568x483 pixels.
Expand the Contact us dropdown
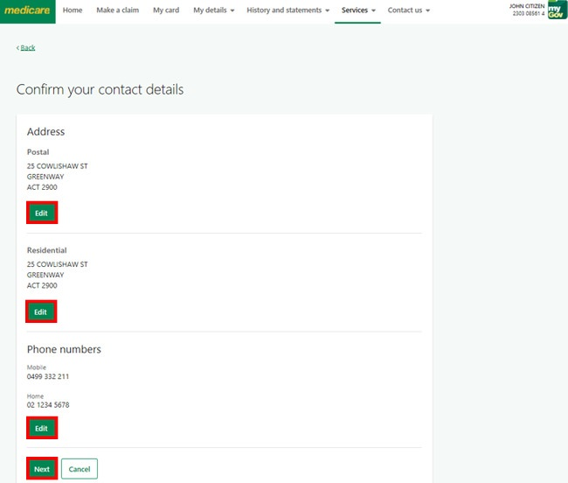point(409,10)
